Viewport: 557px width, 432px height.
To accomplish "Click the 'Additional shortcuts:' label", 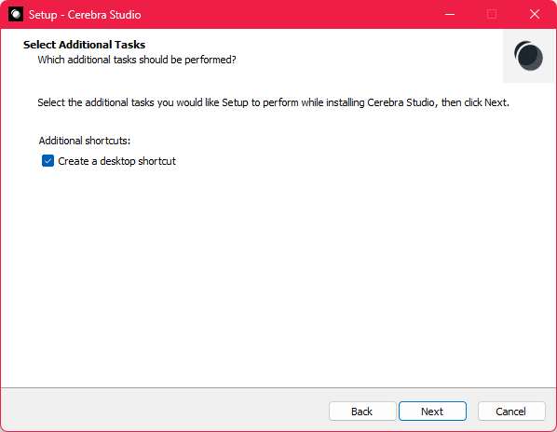I will [85, 141].
